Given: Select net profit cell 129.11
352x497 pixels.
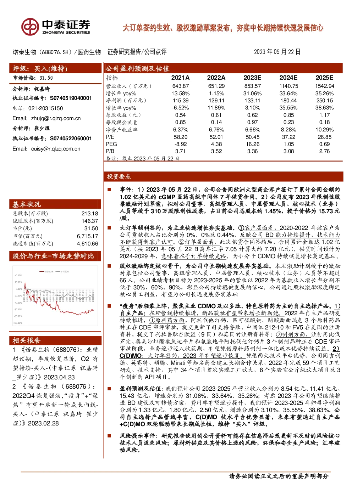Looking at the screenshot, I should [216, 101].
